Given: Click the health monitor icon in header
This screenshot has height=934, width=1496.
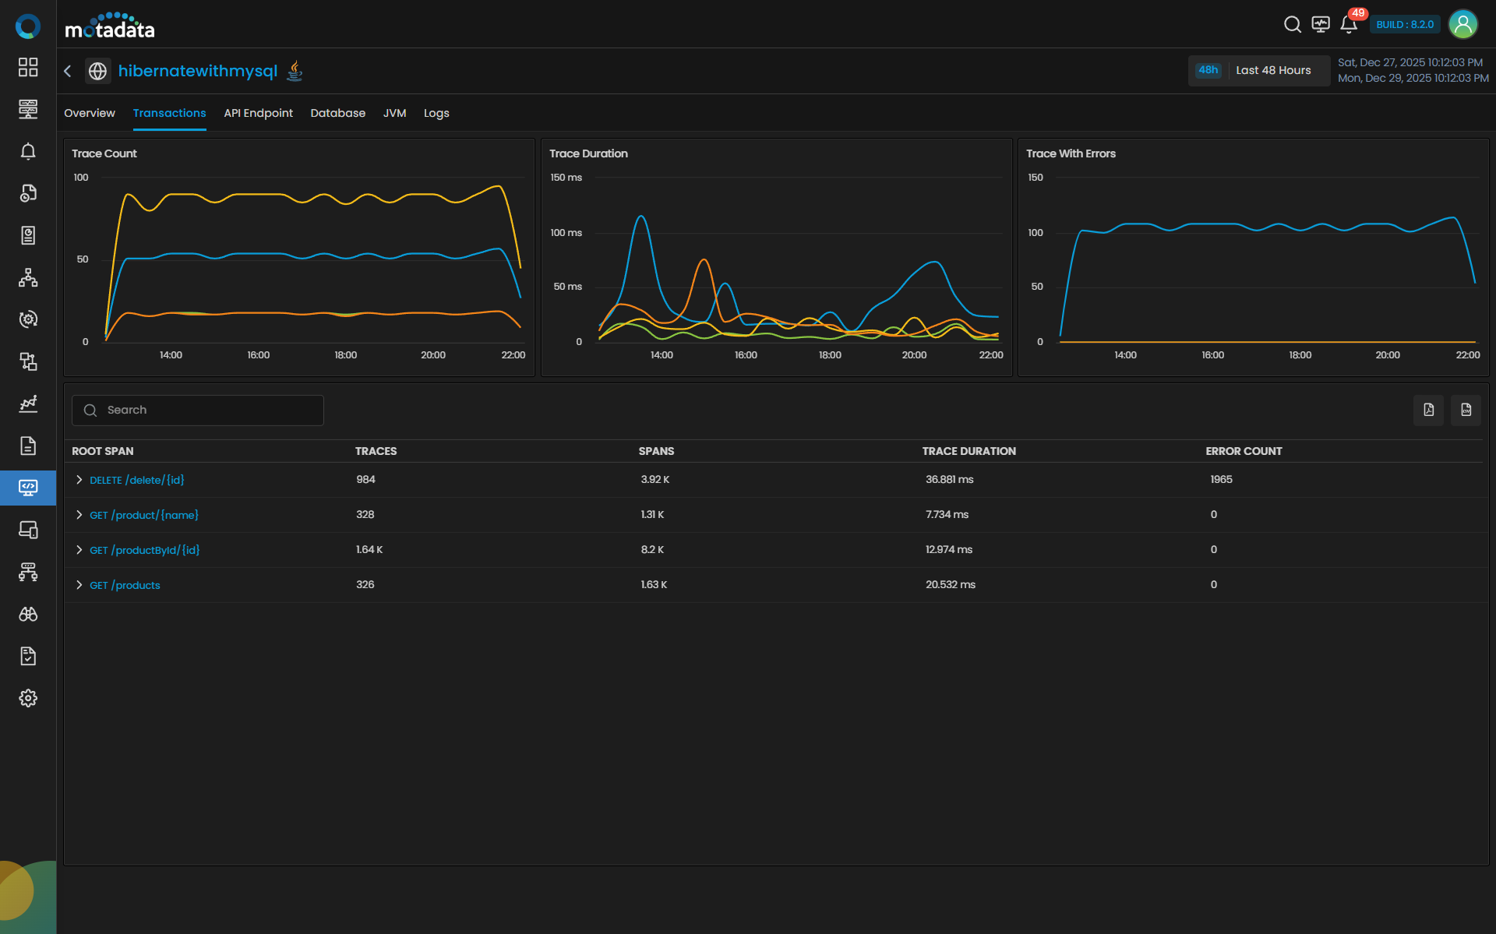Looking at the screenshot, I should [1321, 25].
